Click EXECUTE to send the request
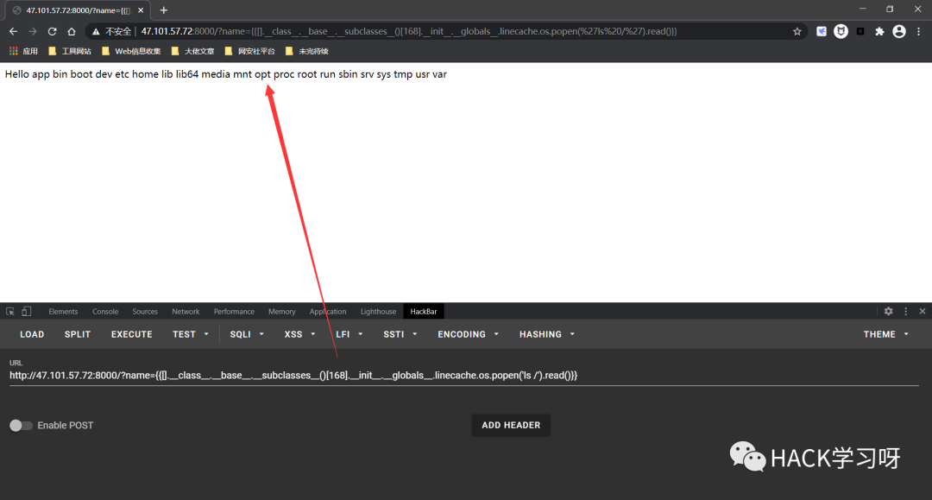This screenshot has width=932, height=500. click(x=131, y=334)
